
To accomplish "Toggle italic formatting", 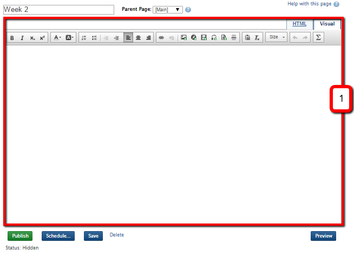I will [22, 38].
